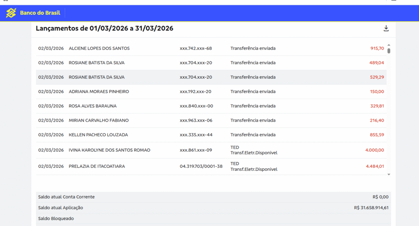The height and width of the screenshot is (226, 419).
Task: Open the Mirian Carvalho Fabiano transaction
Action: (x=211, y=121)
